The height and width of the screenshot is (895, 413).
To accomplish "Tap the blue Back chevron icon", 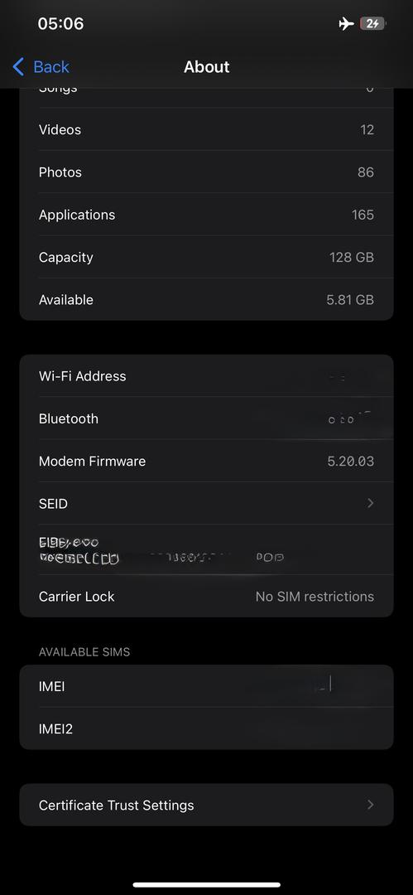I will pos(18,67).
